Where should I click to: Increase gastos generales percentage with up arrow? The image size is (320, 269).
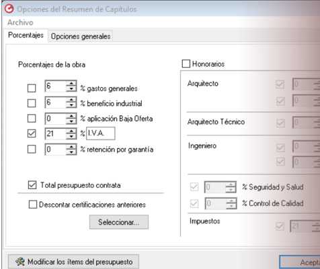click(x=71, y=84)
